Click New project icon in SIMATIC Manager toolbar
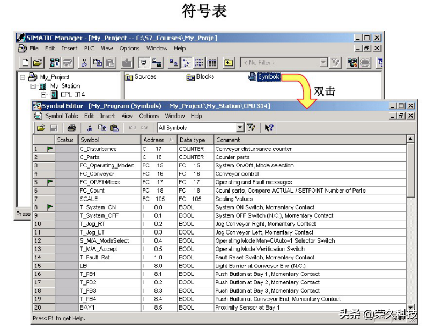The height and width of the screenshot is (329, 427). 25,63
